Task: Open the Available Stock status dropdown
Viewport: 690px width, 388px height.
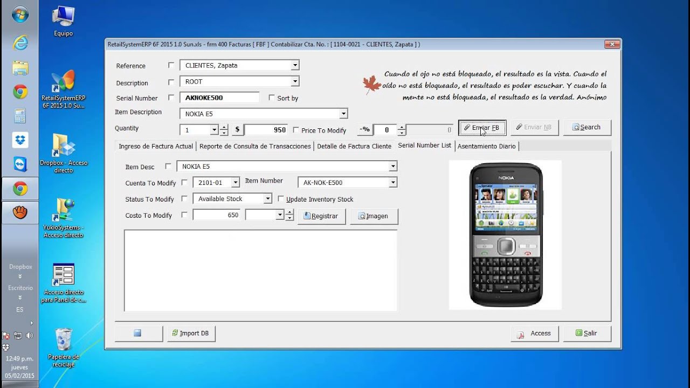Action: (267, 199)
